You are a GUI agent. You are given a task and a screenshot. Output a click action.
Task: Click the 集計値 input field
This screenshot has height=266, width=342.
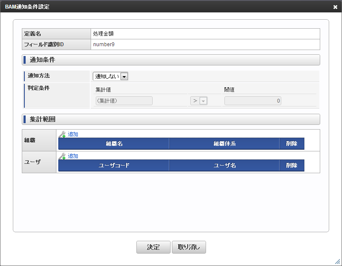[124, 101]
